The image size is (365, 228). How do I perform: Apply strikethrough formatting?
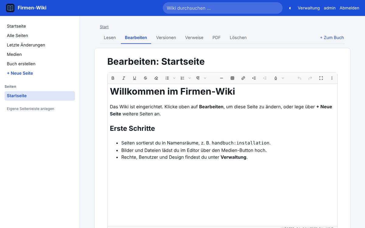145,78
